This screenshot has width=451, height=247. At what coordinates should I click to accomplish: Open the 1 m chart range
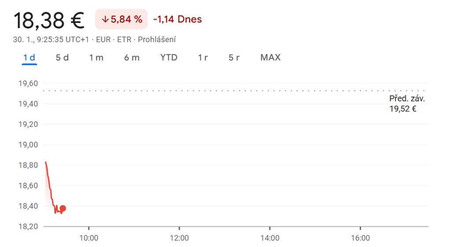(96, 58)
